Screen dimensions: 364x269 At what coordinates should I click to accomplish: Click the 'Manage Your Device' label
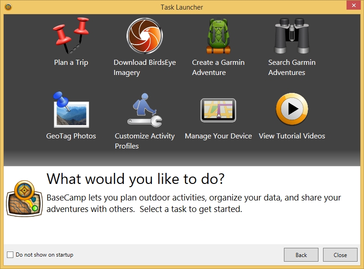pos(218,136)
